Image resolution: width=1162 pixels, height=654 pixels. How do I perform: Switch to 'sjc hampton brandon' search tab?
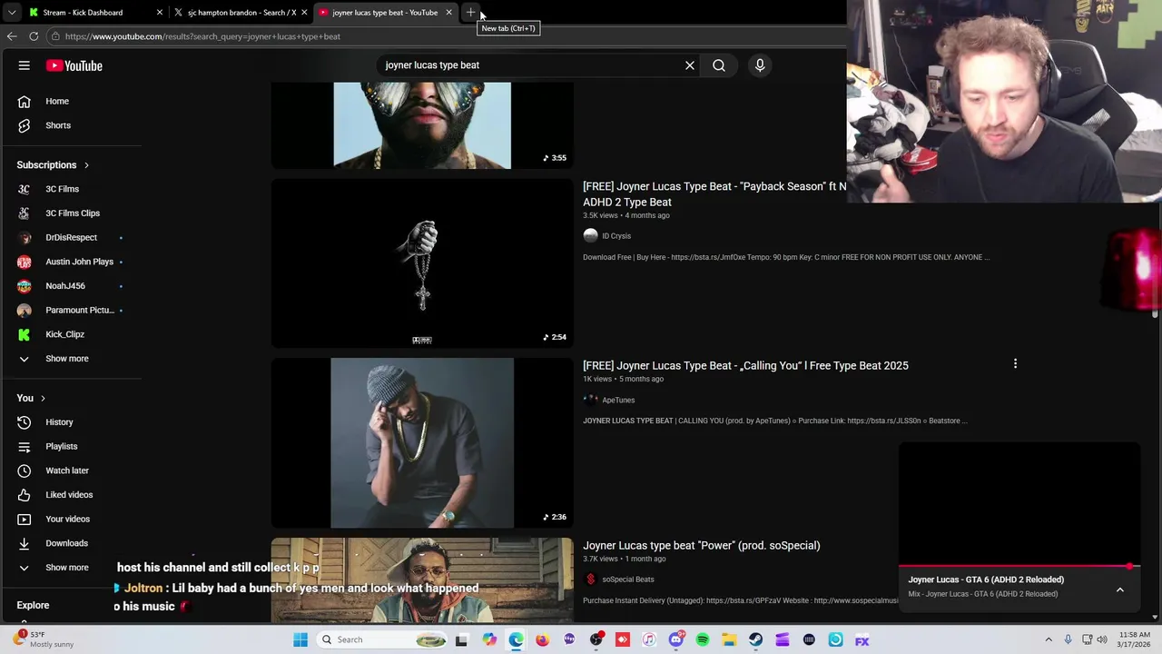pos(241,13)
